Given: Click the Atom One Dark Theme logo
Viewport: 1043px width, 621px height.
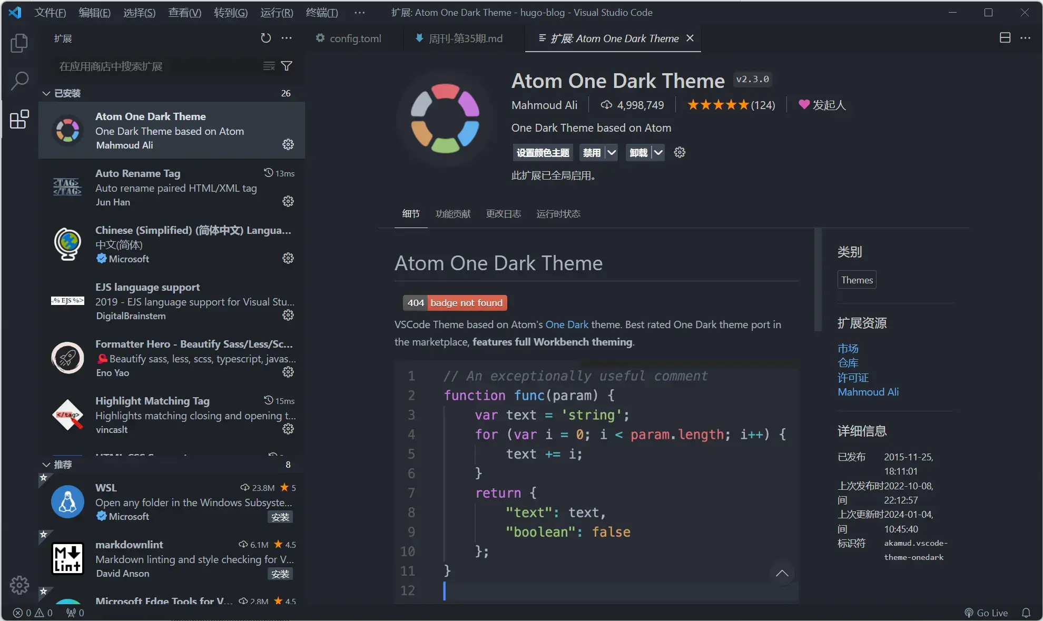Looking at the screenshot, I should point(445,119).
